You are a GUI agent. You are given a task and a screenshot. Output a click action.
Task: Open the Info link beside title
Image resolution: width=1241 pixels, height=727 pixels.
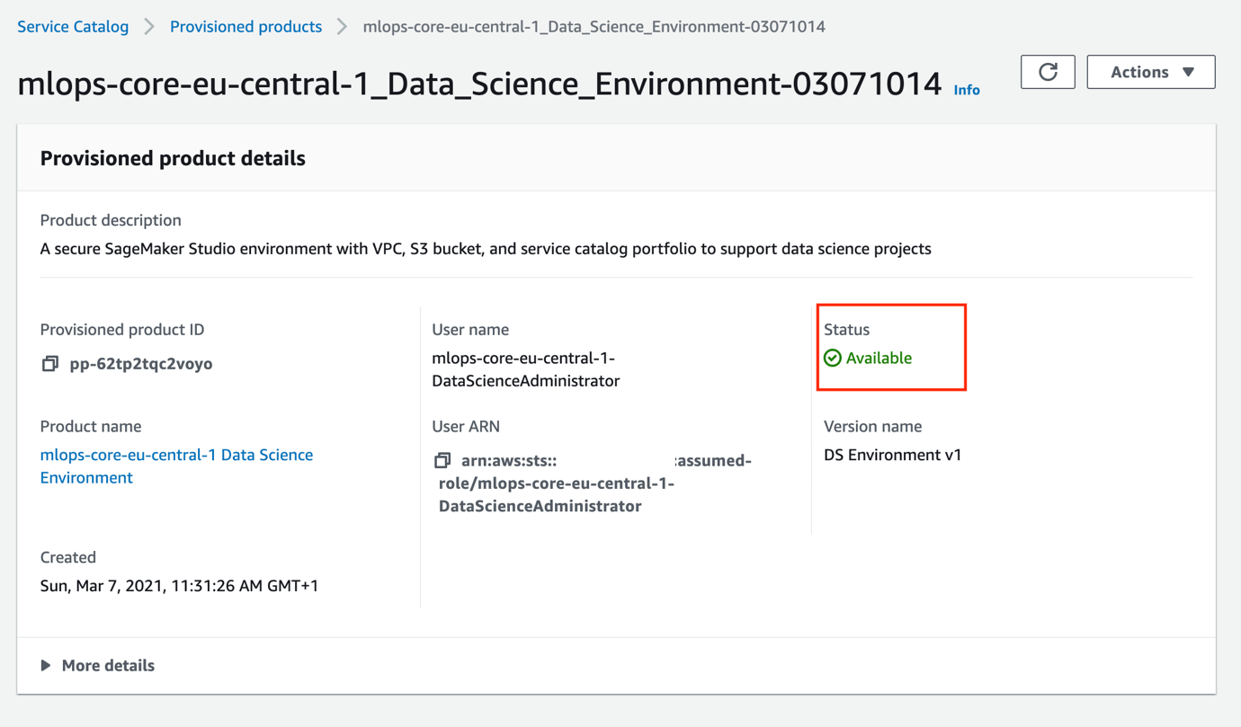[x=967, y=90]
